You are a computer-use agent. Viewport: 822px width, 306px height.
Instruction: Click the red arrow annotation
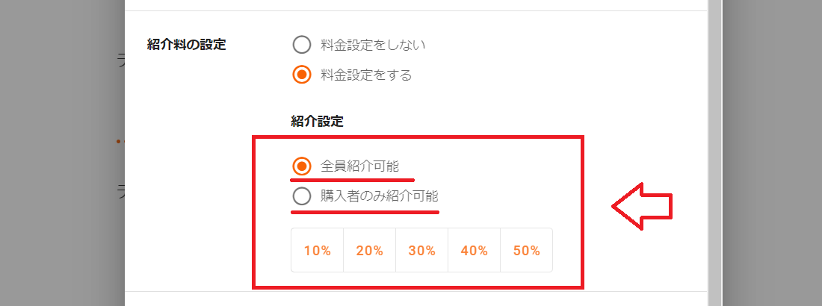point(643,207)
